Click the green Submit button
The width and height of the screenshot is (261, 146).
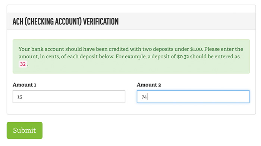point(25,130)
